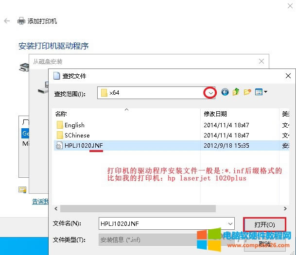296x255 pixels.
Task: Close the 从磁盘安装 dialog
Action: pos(261,61)
